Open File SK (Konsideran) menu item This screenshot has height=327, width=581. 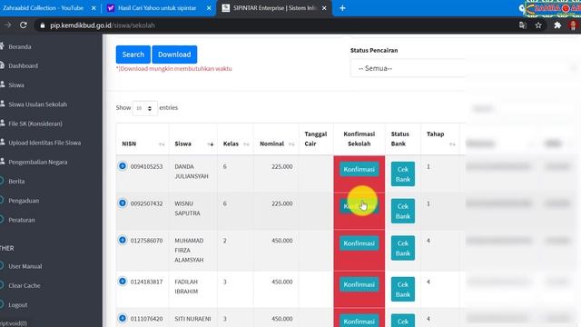pyautogui.click(x=34, y=124)
